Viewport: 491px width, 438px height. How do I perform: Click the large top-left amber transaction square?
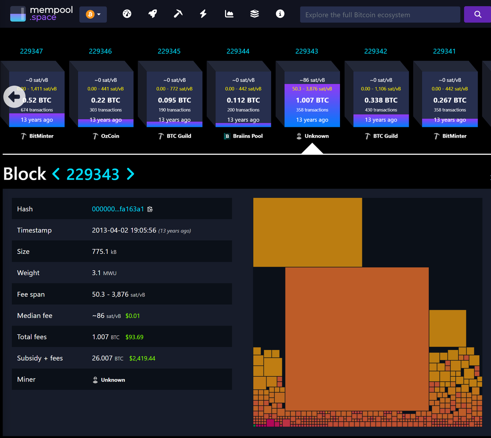[x=308, y=233]
